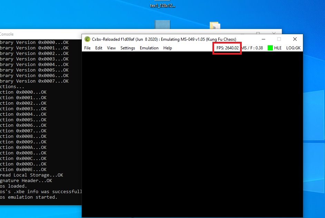Open the File menu in Cxbx-Reloaded
The image size is (325, 218).
click(87, 48)
